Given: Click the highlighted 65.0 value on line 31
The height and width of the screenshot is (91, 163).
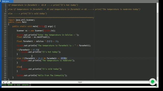Looking at the screenshot, I should tap(63, 58).
